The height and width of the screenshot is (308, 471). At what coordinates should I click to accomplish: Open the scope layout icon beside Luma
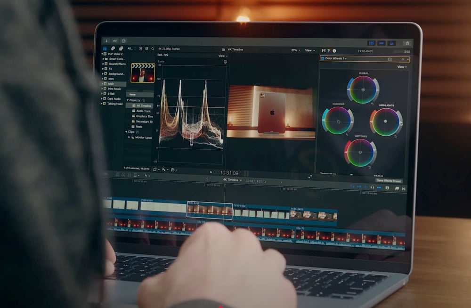point(225,62)
